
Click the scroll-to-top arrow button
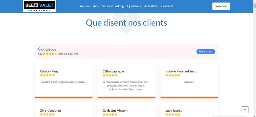click(x=245, y=110)
